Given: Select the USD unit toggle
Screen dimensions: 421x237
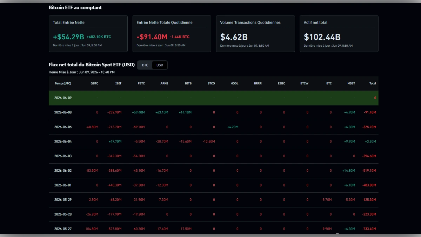Looking at the screenshot, I should (160, 65).
